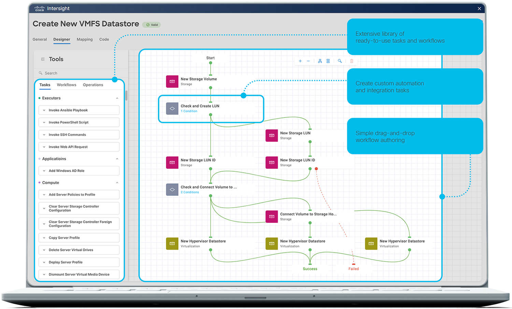This screenshot has width=512, height=309.
Task: Click the Valid status badge
Action: coord(152,25)
